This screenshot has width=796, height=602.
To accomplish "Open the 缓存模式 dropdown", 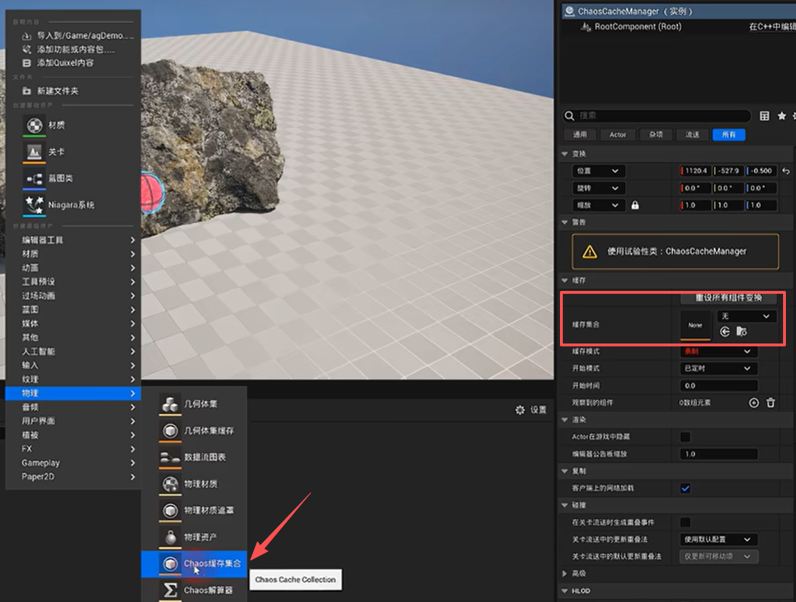I will (x=718, y=351).
